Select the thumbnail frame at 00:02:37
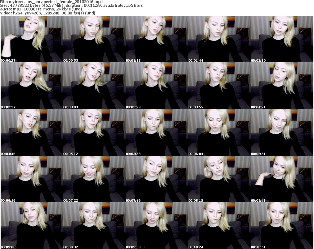Screen dimensions: 314x249 coord(32,86)
